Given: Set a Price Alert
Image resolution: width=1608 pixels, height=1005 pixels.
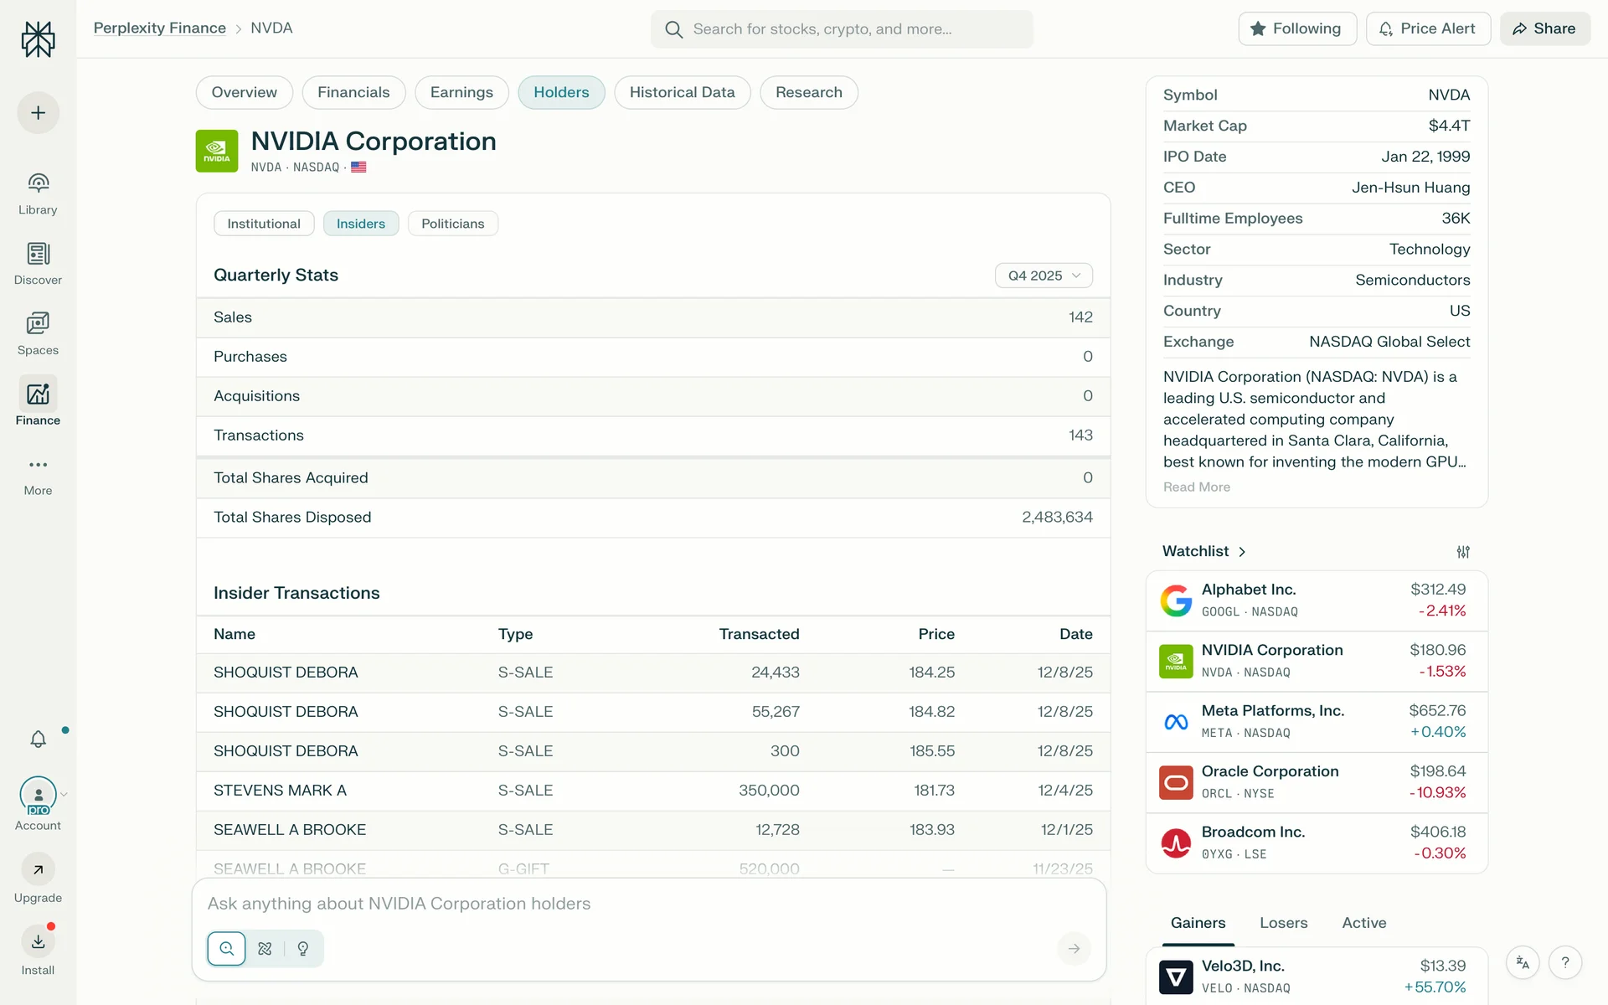Looking at the screenshot, I should (x=1427, y=28).
